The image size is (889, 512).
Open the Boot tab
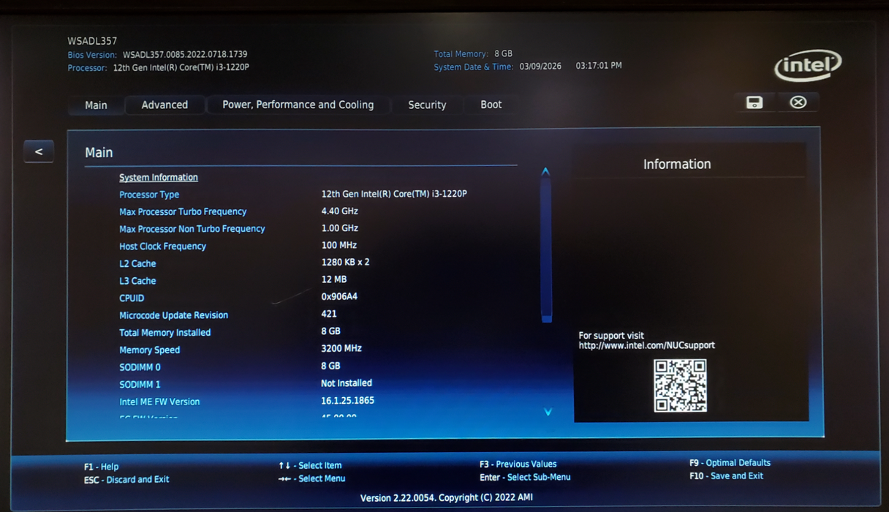(491, 105)
